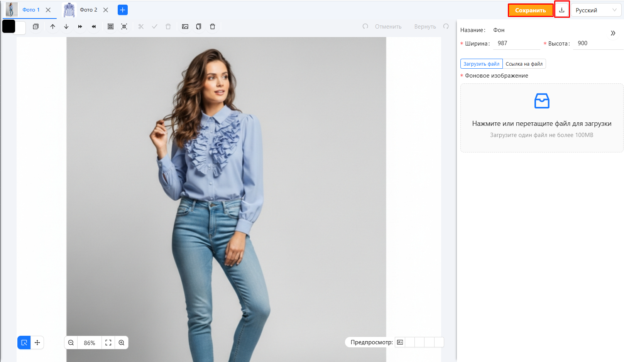Click the copy icon in toolbar
This screenshot has width=624, height=362.
tap(199, 27)
